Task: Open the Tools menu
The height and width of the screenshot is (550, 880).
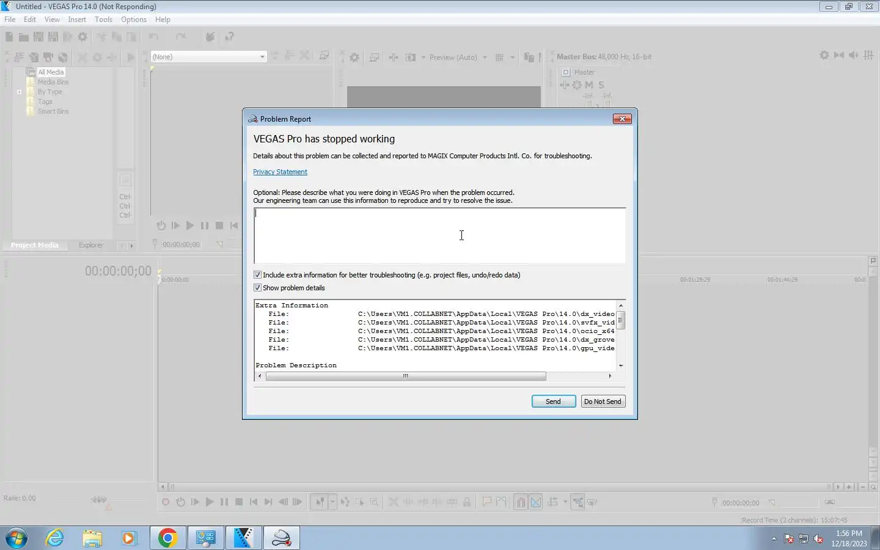Action: click(103, 20)
